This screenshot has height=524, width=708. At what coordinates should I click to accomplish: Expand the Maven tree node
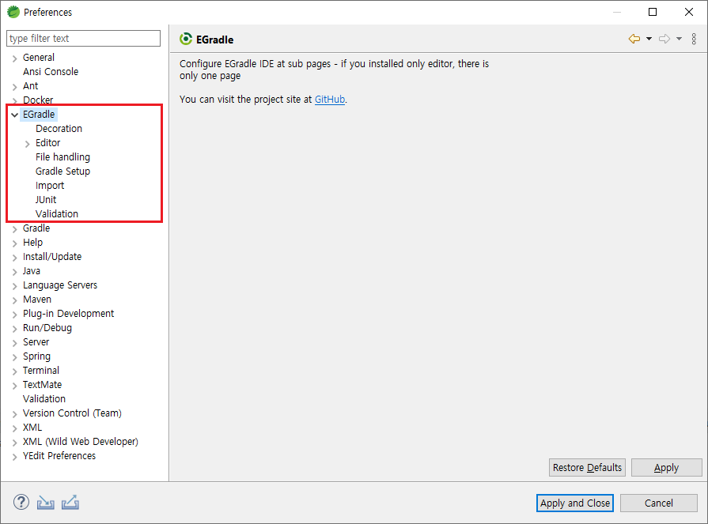(x=14, y=300)
